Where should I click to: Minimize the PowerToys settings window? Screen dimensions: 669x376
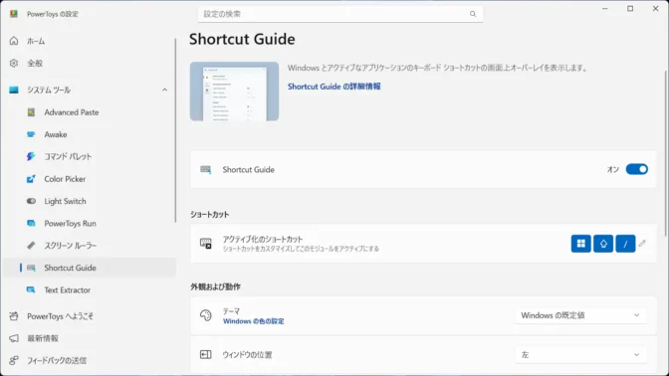[x=605, y=9]
